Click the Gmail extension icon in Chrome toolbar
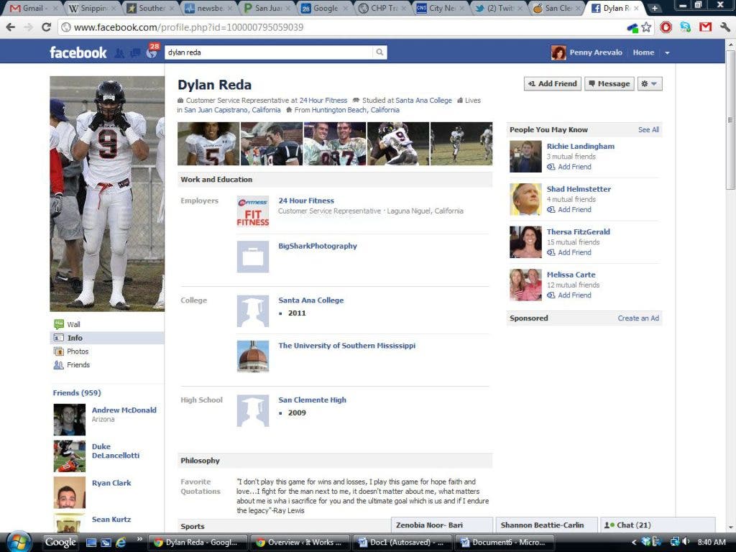This screenshot has height=552, width=736. click(x=705, y=27)
